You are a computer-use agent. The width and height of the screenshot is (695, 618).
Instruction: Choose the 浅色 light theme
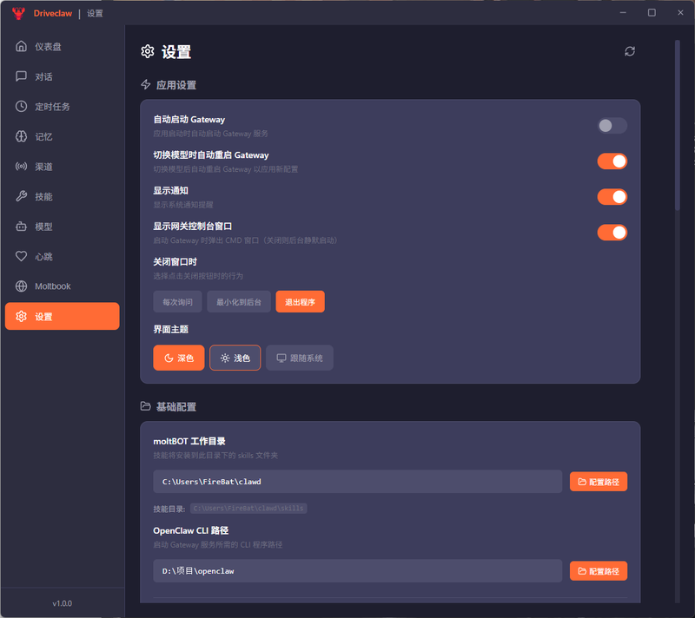235,358
